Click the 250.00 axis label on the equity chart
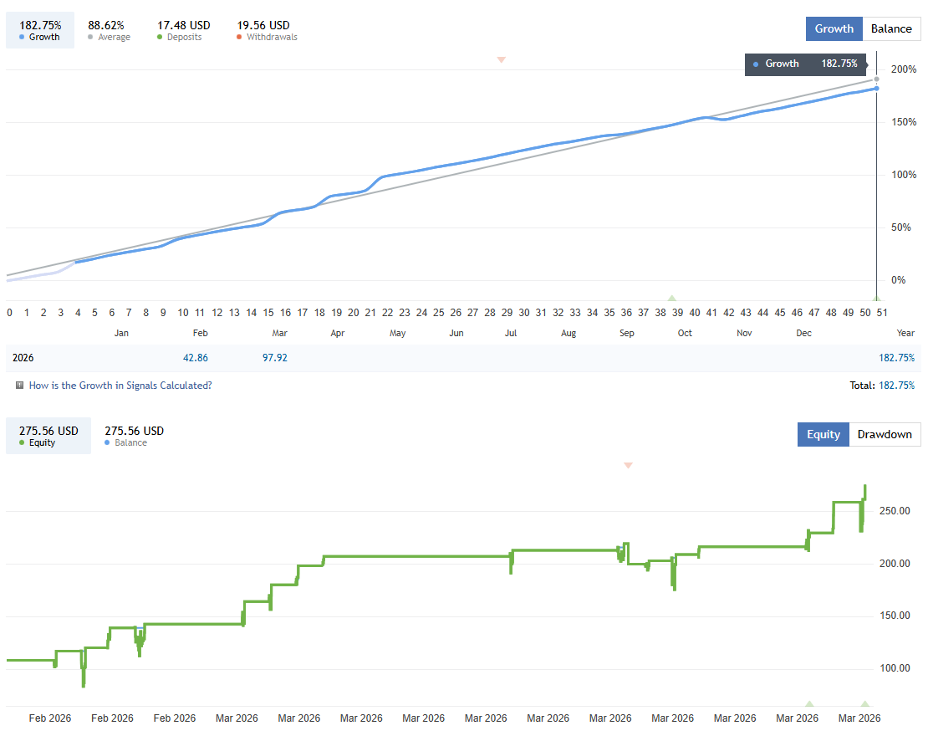The height and width of the screenshot is (736, 928). (x=895, y=510)
